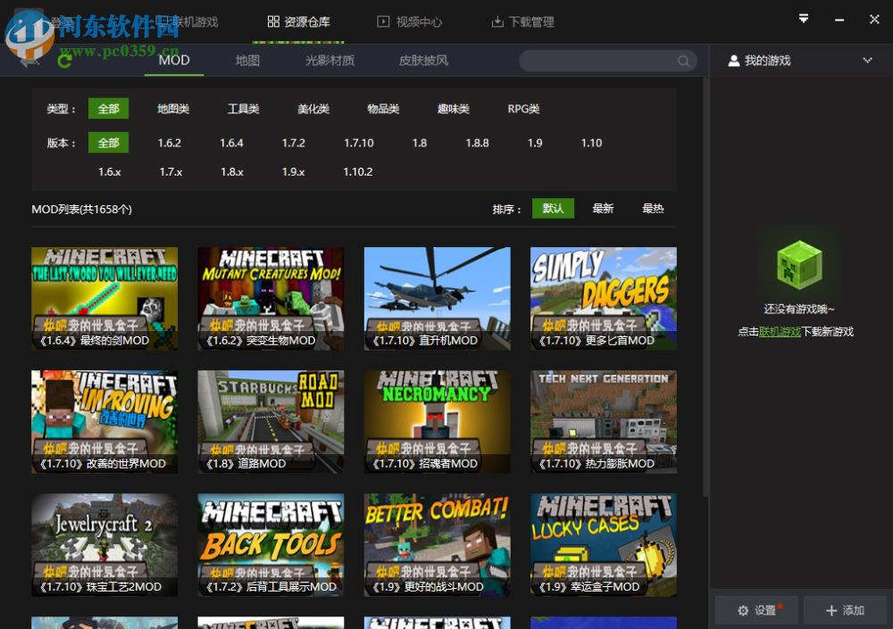Open 珠宝工艺2MOD thumbnail
Screen dimensions: 893x629
104,545
